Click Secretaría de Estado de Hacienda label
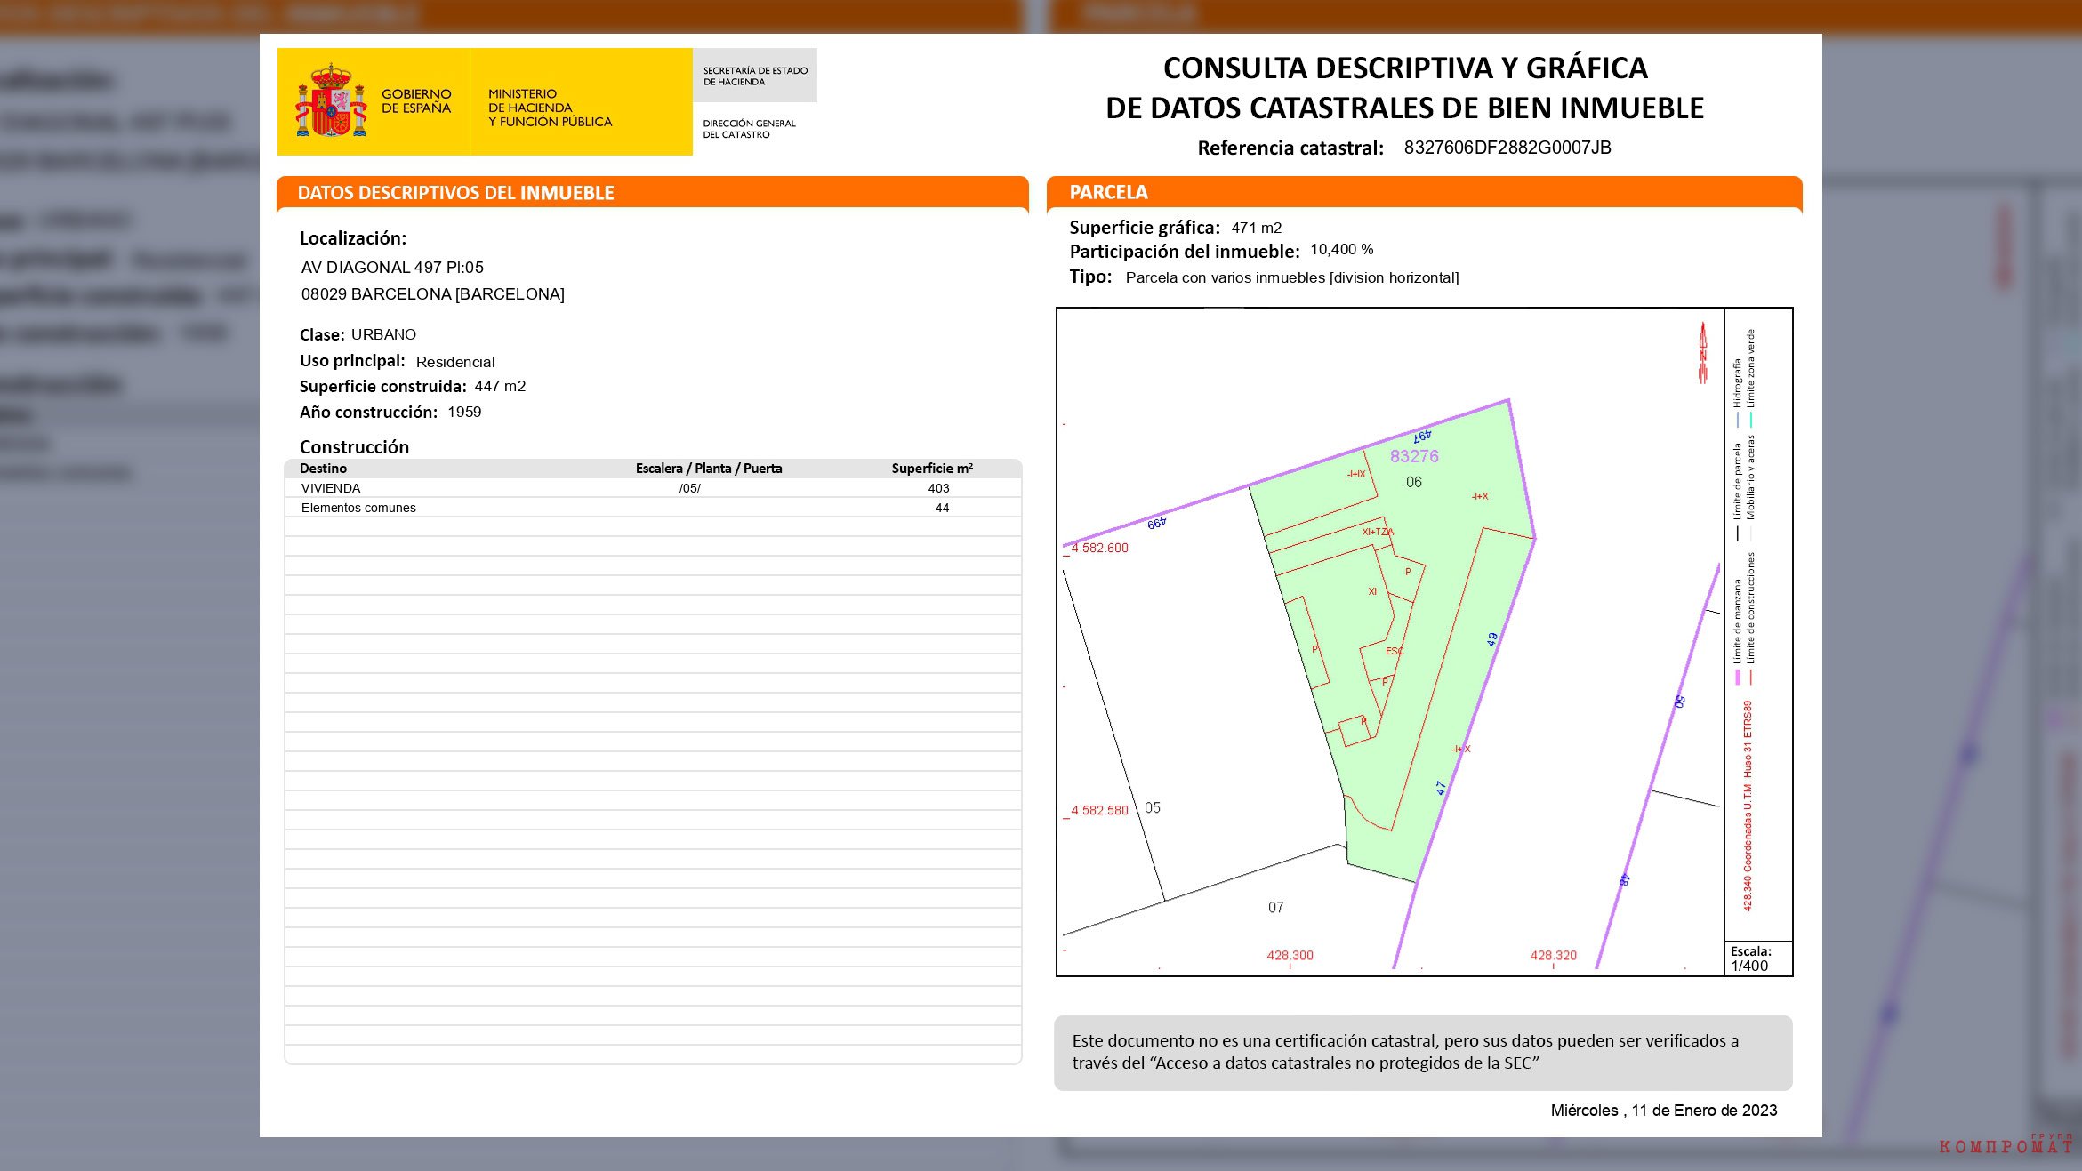 click(x=755, y=76)
